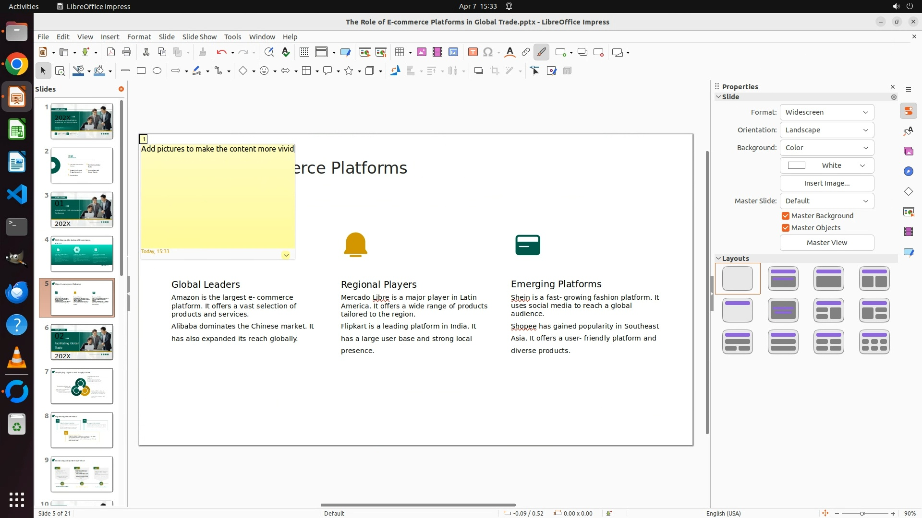Expand the Master Slide dropdown
This screenshot has width=922, height=518.
(826, 201)
